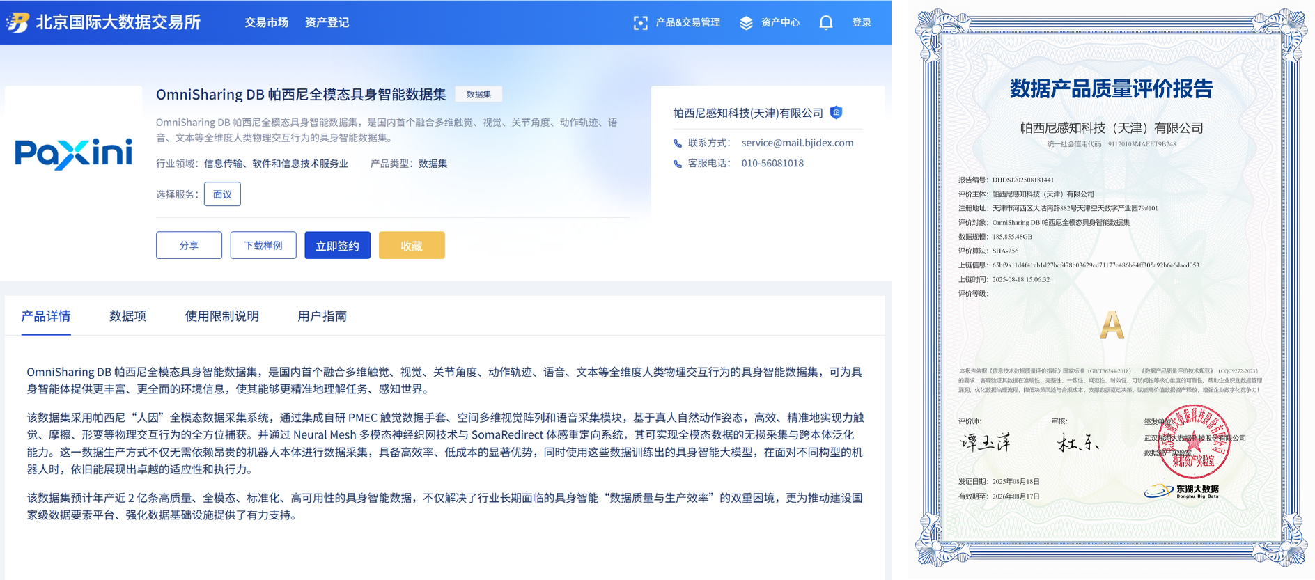This screenshot has height=580, width=1315.
Task: Click the enterprise verified shield badge
Action: click(837, 112)
